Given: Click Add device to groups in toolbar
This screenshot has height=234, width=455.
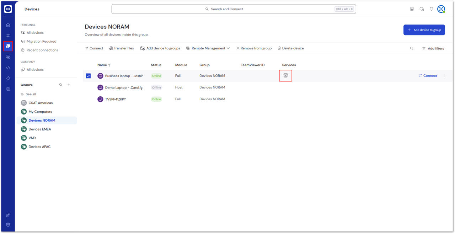Looking at the screenshot, I should click(160, 48).
